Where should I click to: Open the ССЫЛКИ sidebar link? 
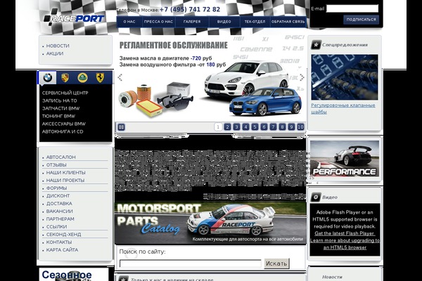point(56,227)
